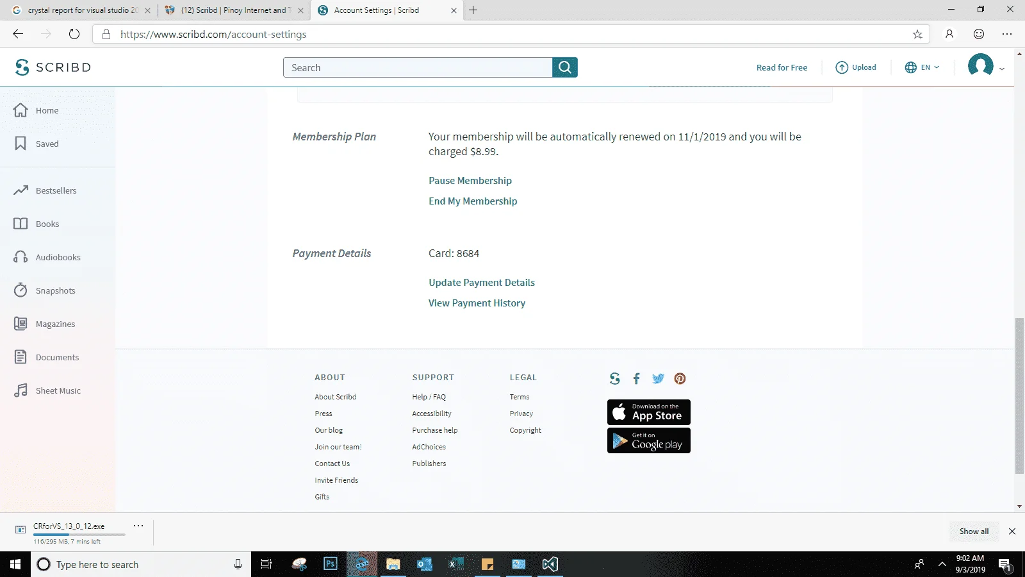Screen dimensions: 1025x577
Task: Open Publishers footer link
Action: click(429, 464)
